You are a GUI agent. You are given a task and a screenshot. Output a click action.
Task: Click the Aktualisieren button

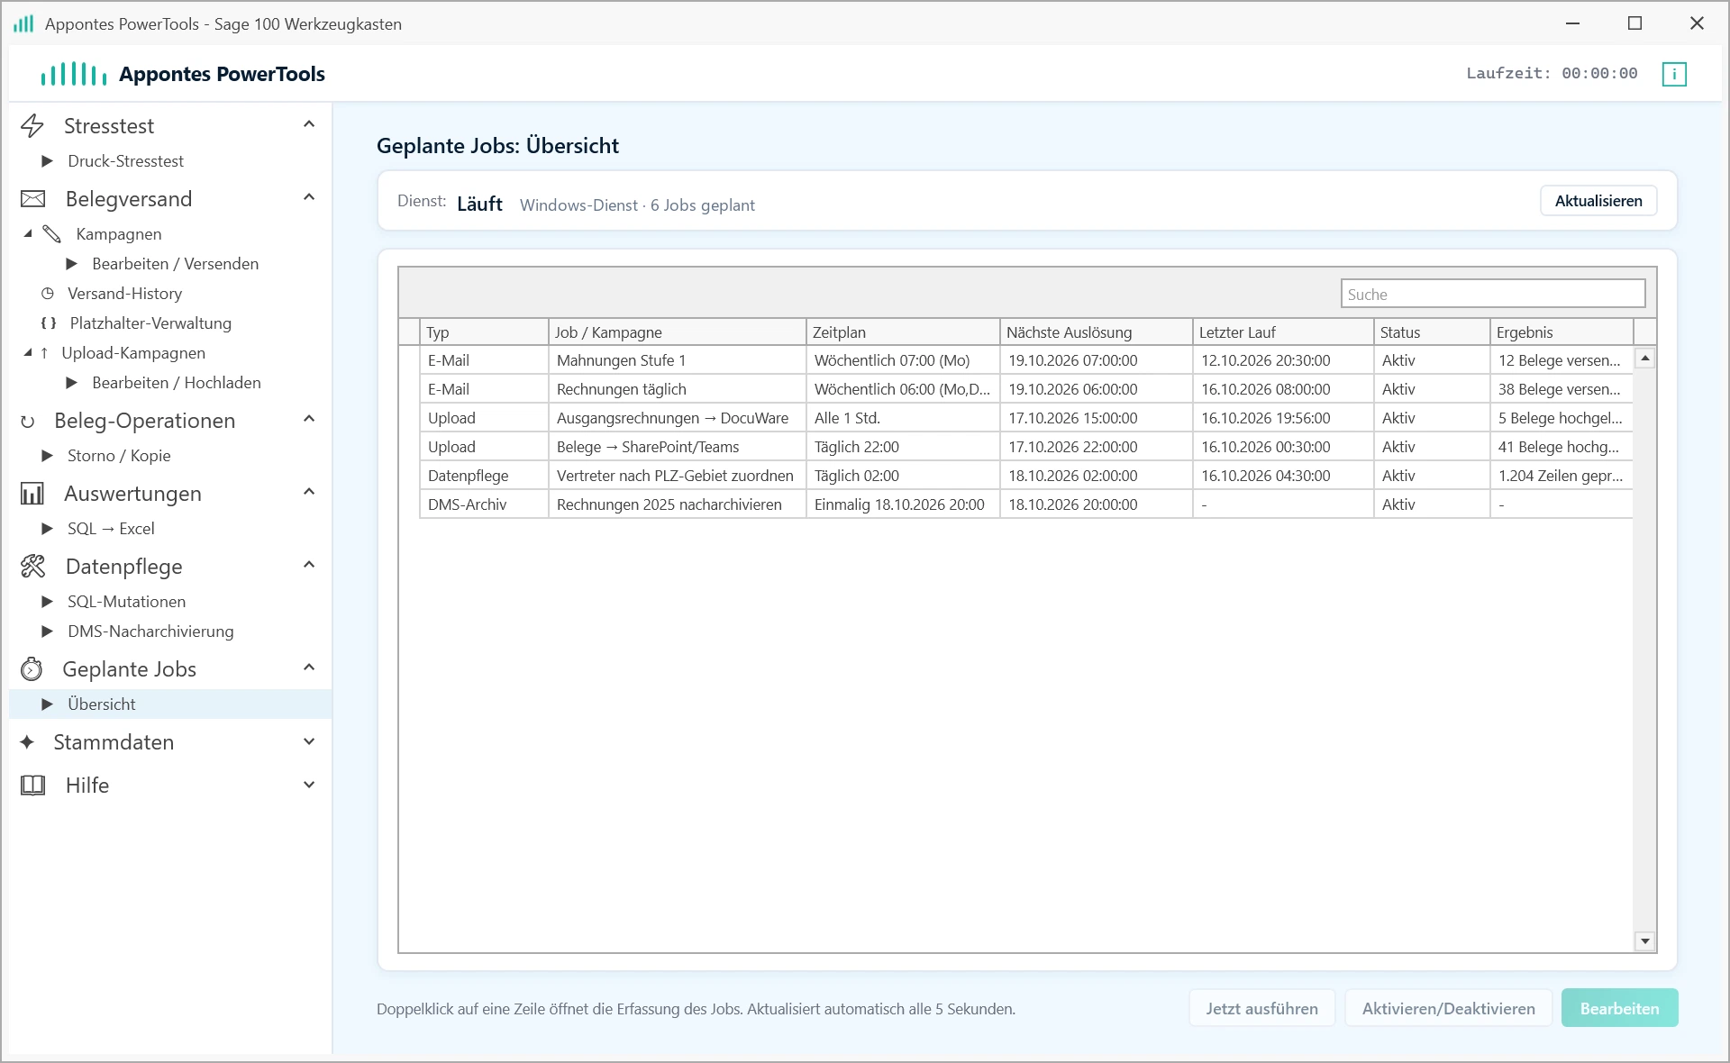click(x=1598, y=201)
